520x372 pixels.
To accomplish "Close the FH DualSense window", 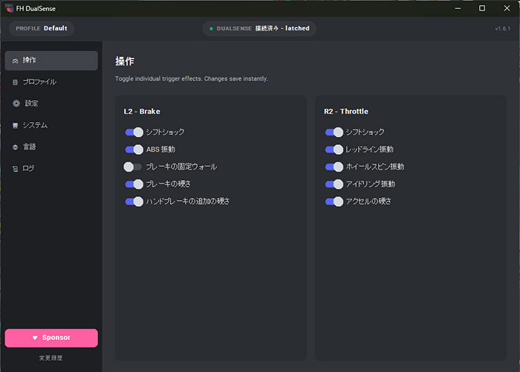I will click(507, 8).
